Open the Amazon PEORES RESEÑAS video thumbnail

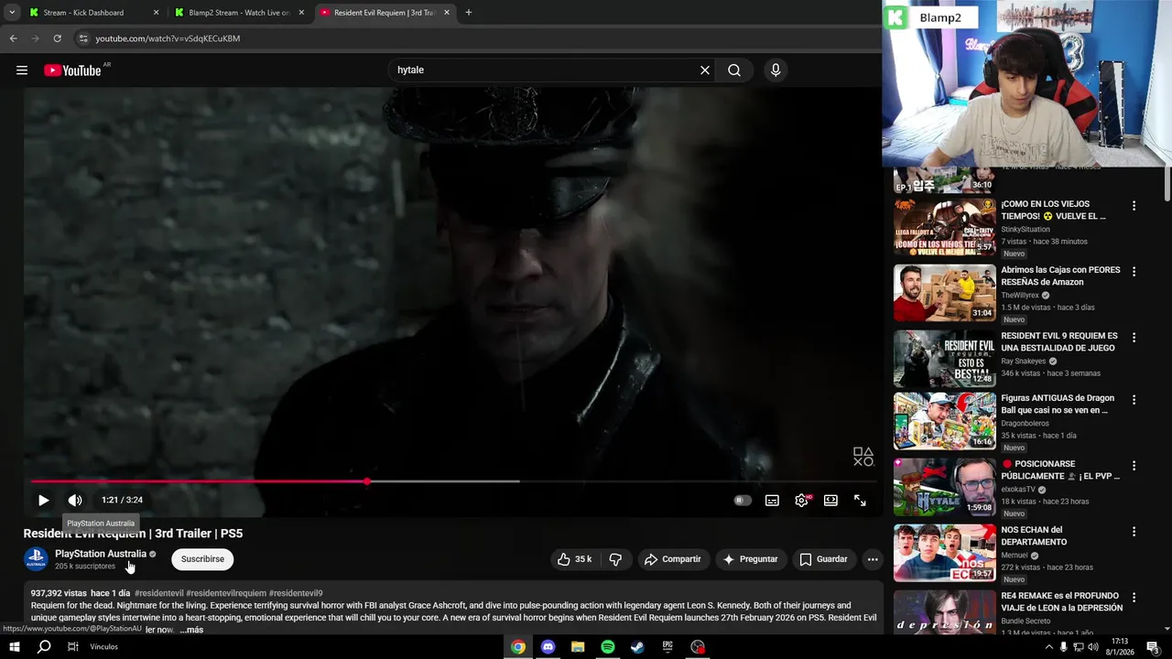click(944, 293)
